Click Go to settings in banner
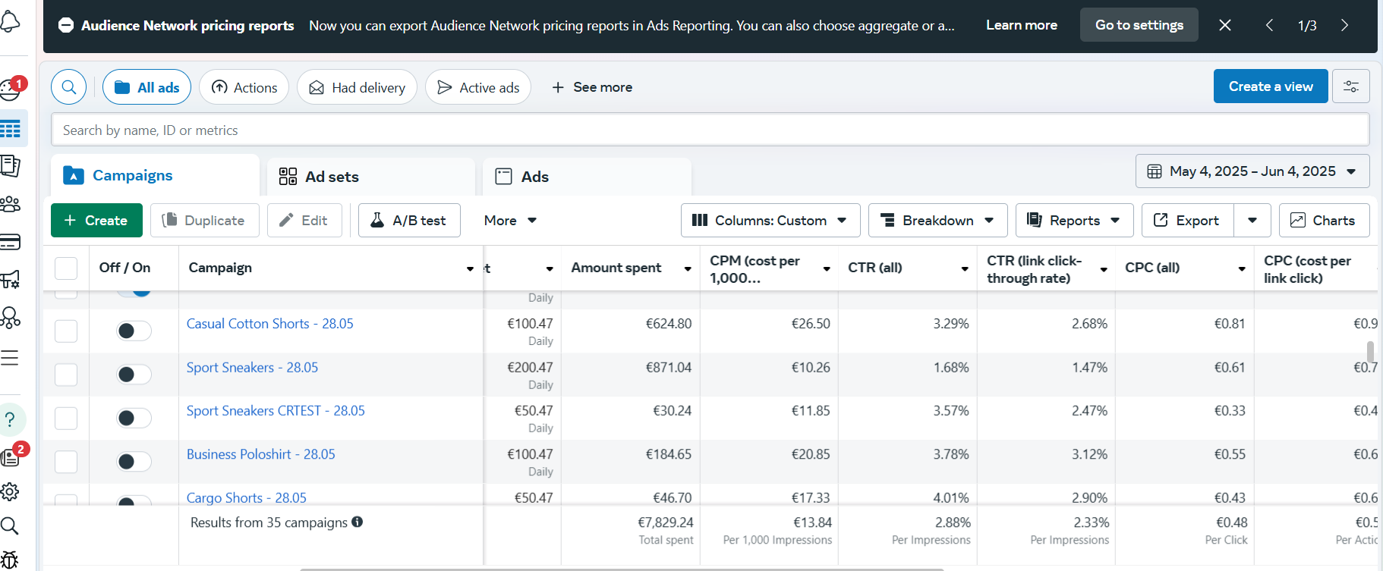 click(1139, 25)
